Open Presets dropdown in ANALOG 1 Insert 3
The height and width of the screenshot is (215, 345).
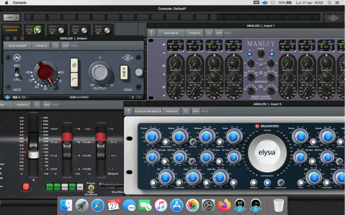pyautogui.click(x=171, y=111)
